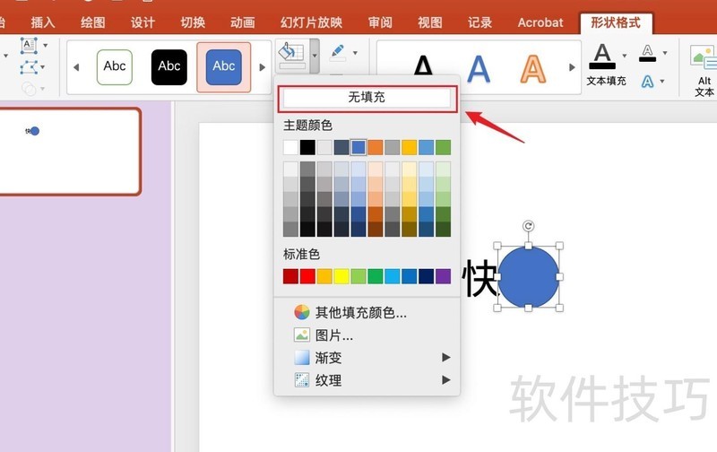Open the shape fill dropdown arrow
Screen dimensions: 717x452
[x=315, y=55]
